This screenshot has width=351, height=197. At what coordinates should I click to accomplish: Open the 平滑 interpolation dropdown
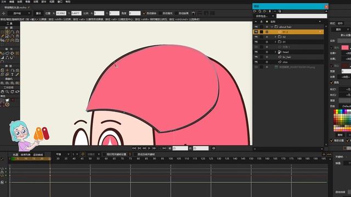pos(62,154)
